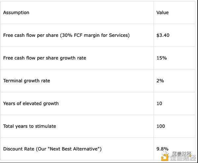
Task: Click the value 10 cell
Action: 159,103
